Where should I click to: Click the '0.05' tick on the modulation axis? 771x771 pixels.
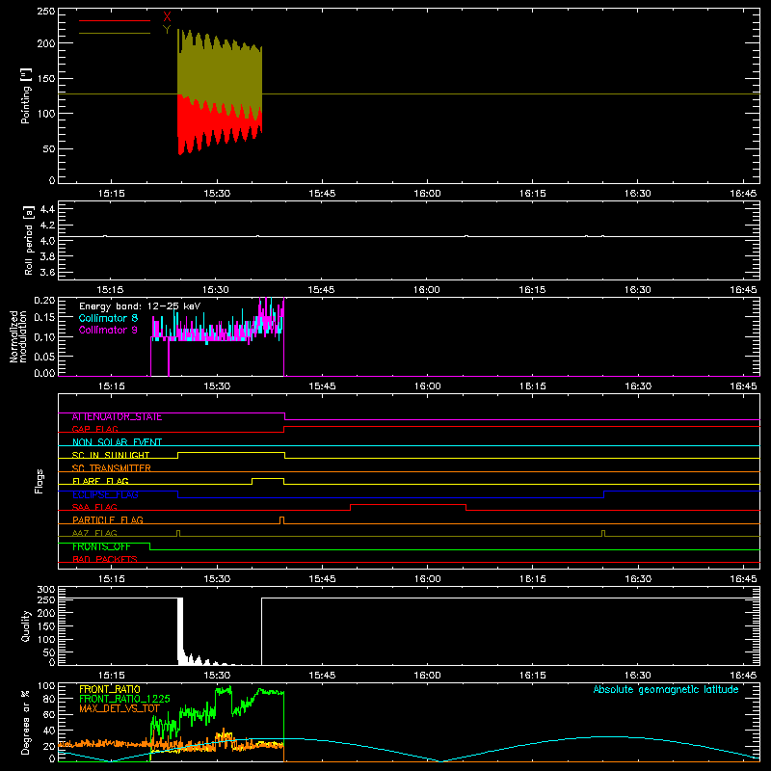tap(44, 356)
